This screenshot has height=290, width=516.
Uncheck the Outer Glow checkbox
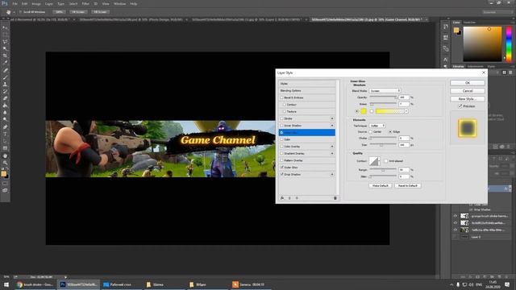(281, 168)
